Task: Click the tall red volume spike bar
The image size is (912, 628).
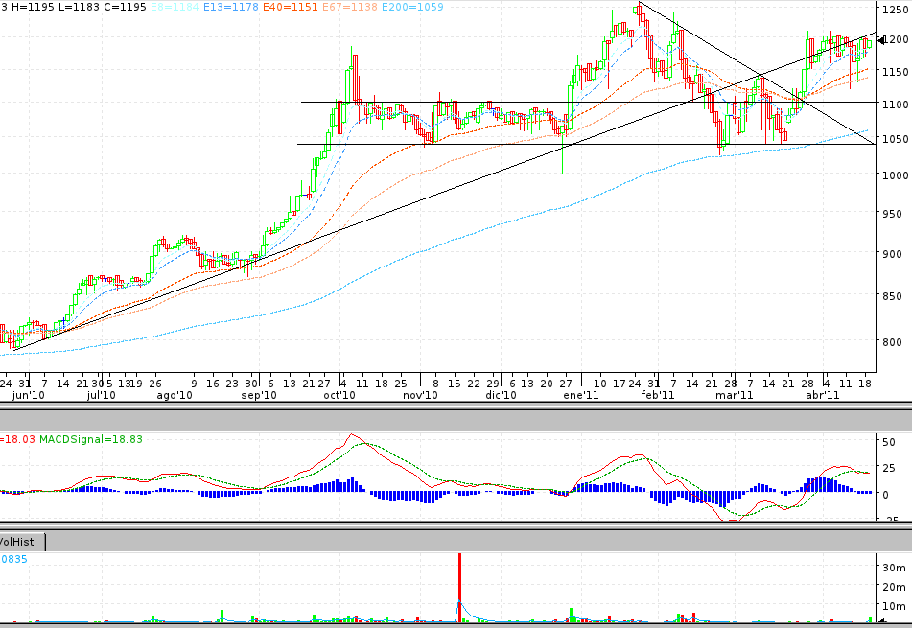Action: (x=459, y=588)
